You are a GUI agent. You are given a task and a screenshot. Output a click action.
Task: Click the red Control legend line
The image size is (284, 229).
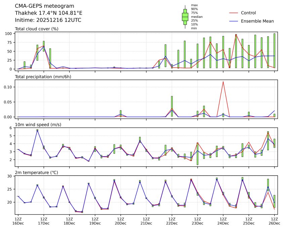tap(233, 13)
